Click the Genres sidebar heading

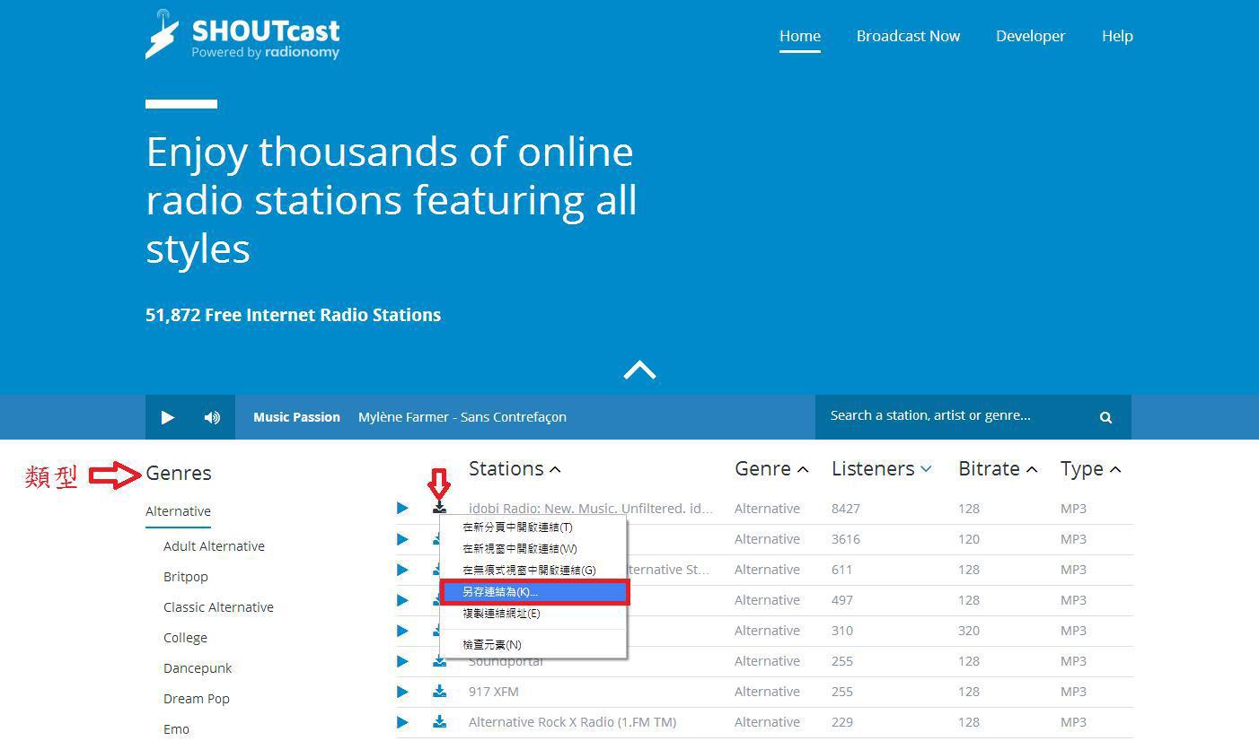[x=179, y=474]
